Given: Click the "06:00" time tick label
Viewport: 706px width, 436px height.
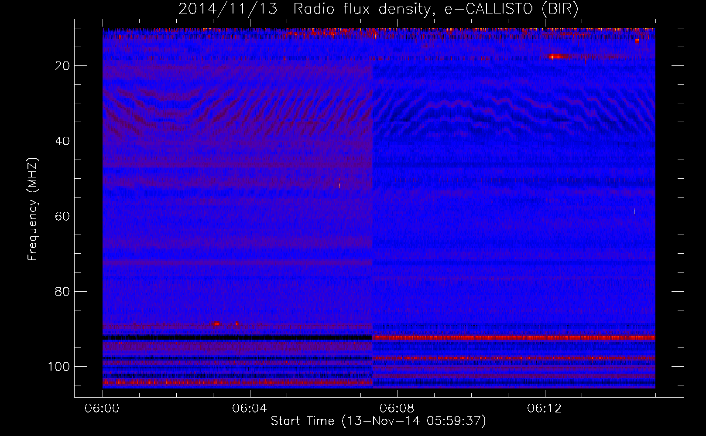Looking at the screenshot, I should pos(102,409).
